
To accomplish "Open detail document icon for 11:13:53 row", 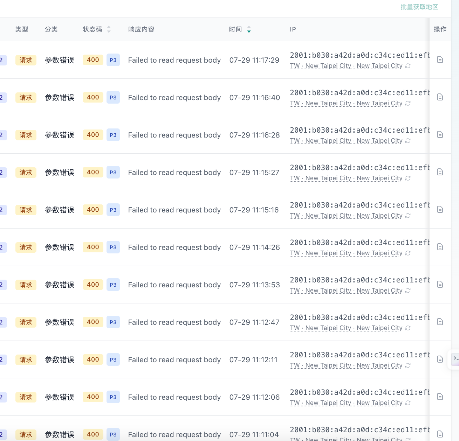I will coord(440,285).
